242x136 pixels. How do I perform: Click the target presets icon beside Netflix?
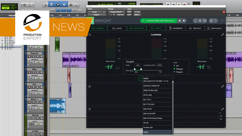[140, 78]
